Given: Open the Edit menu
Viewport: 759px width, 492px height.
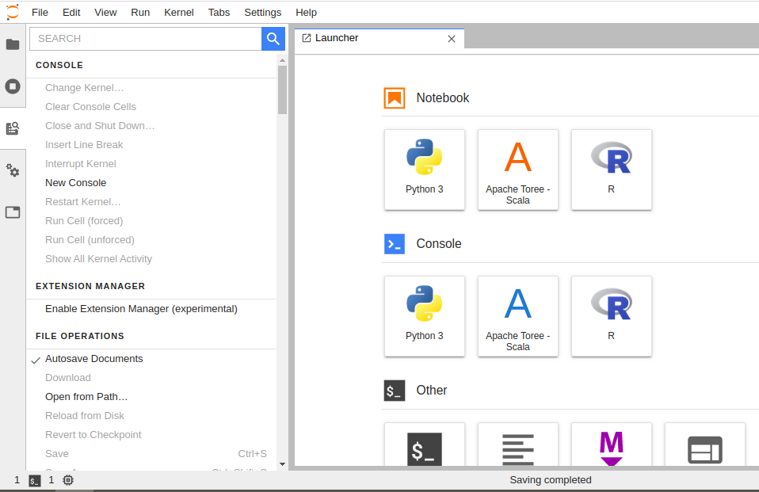Looking at the screenshot, I should pos(71,12).
